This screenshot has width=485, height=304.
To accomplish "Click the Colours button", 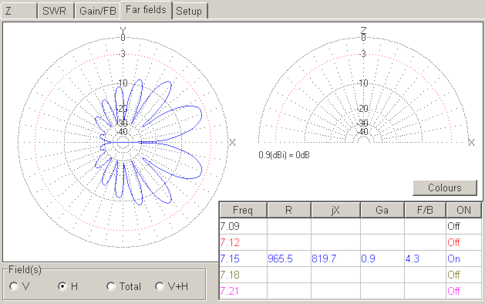I will [x=445, y=187].
